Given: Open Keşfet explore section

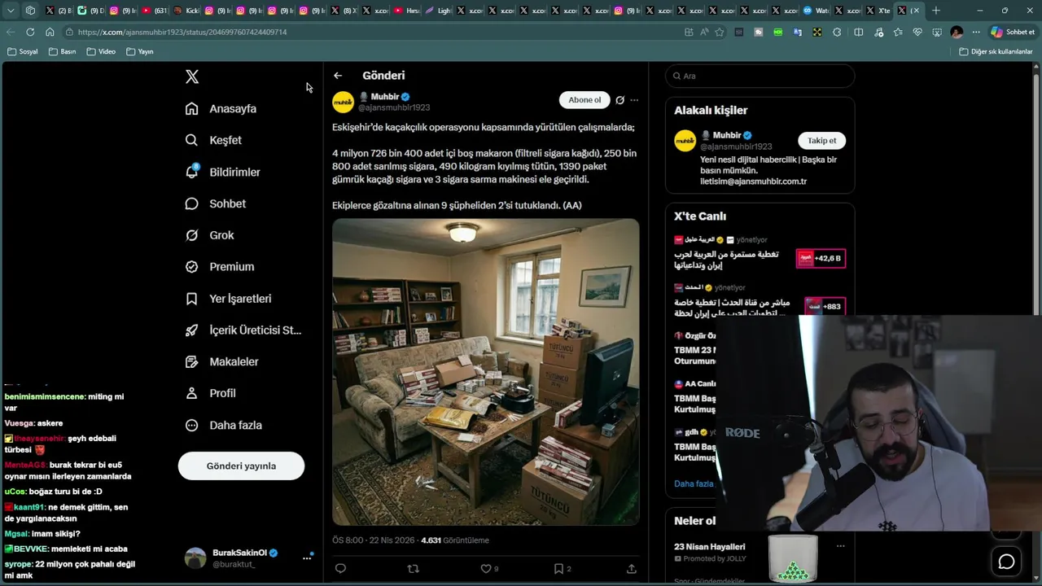Looking at the screenshot, I should coord(213,140).
